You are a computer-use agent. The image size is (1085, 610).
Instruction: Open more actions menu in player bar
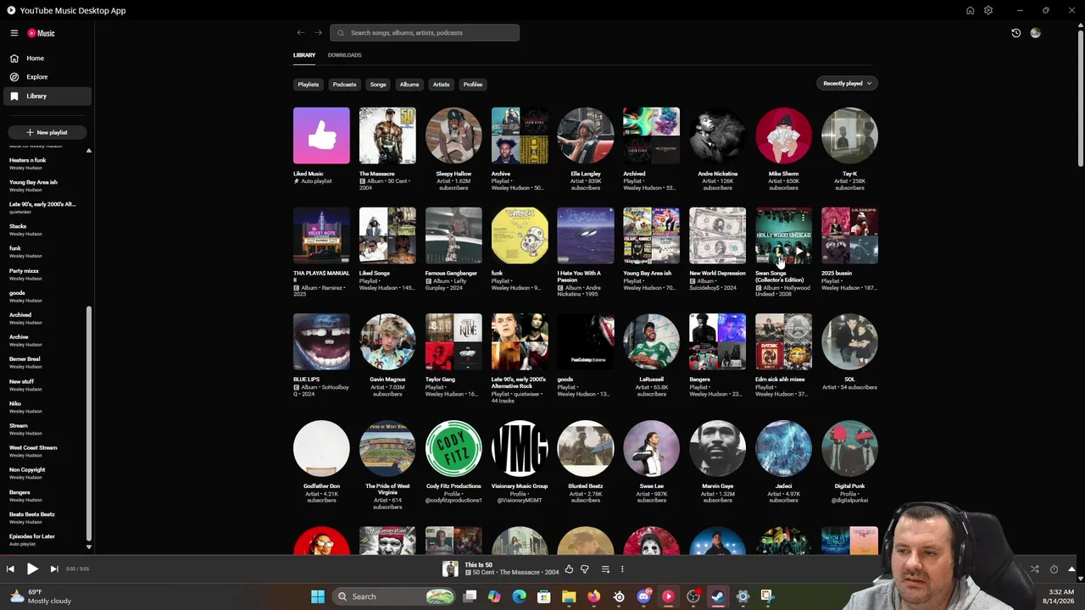coord(622,569)
